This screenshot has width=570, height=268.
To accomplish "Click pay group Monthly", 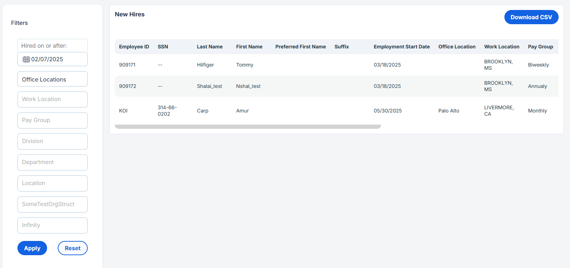I will (538, 111).
